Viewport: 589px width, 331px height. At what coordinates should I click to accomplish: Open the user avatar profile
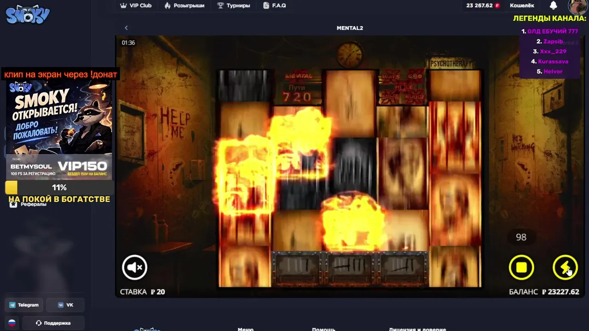point(577,6)
